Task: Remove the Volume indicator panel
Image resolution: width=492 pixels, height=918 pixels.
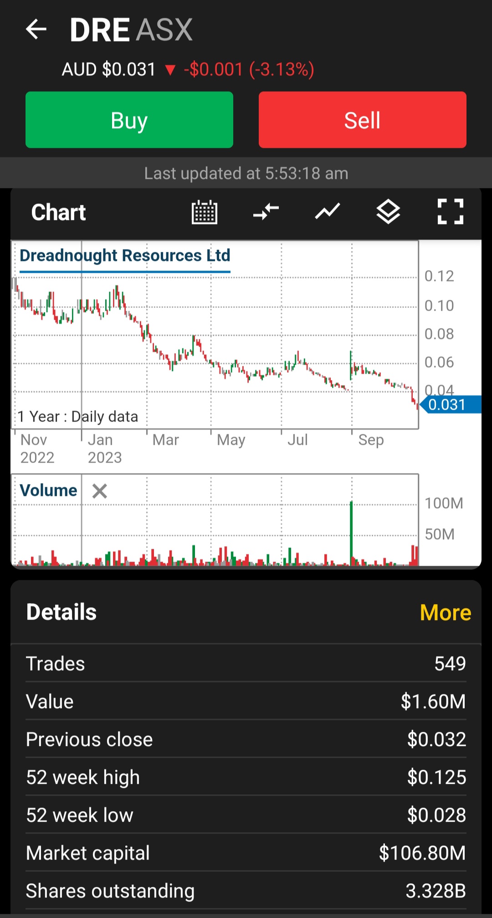Action: pyautogui.click(x=100, y=491)
